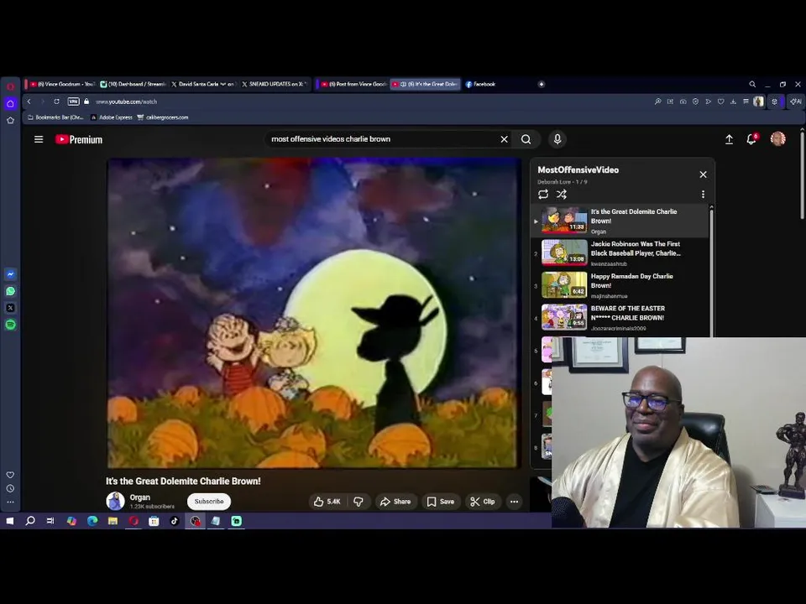
Task: Click the YouTube Premium logo
Action: 79,140
